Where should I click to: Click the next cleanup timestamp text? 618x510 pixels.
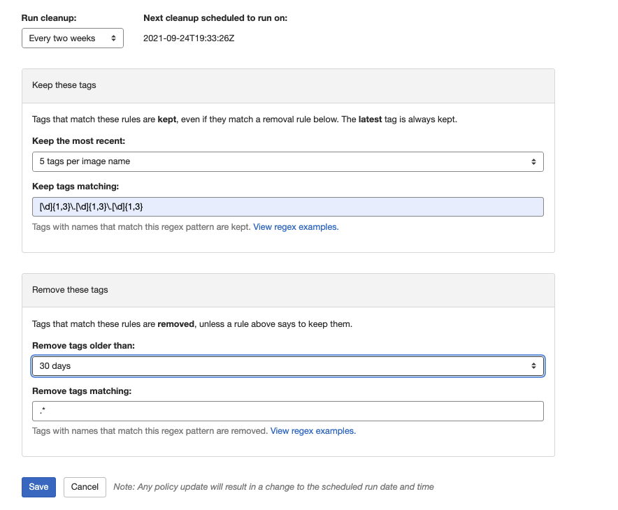tap(189, 38)
